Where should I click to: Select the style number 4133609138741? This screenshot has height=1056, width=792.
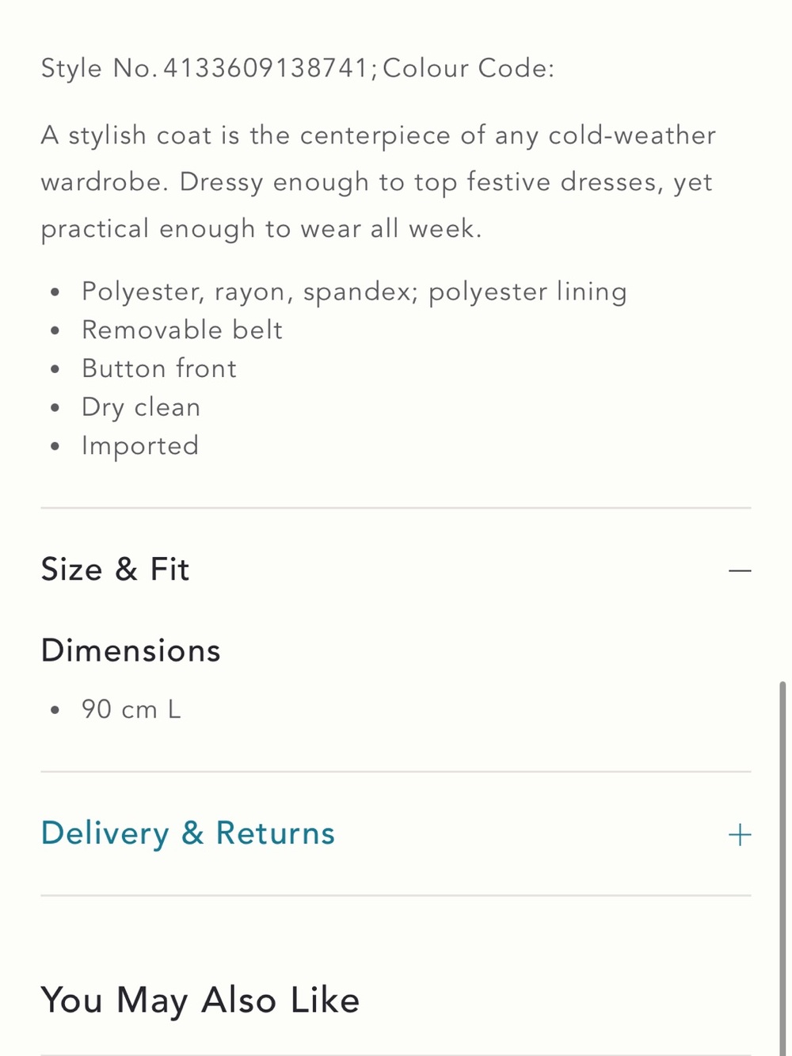266,68
